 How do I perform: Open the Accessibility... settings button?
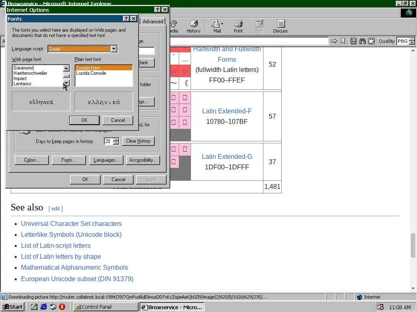[x=143, y=160]
